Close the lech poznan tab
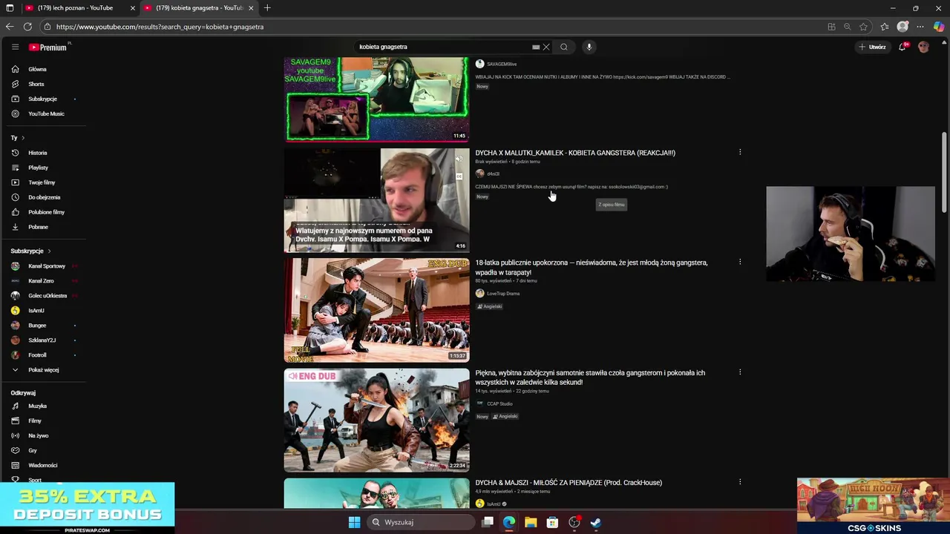Screen dimensions: 950x534 pos(132,7)
